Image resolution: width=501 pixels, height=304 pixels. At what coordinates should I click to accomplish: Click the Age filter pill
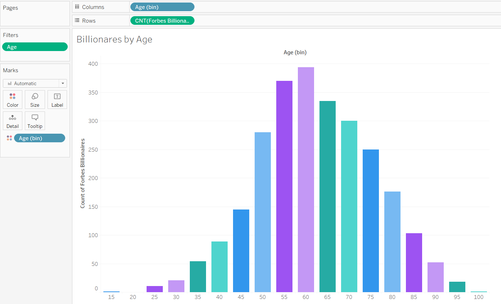tap(35, 47)
